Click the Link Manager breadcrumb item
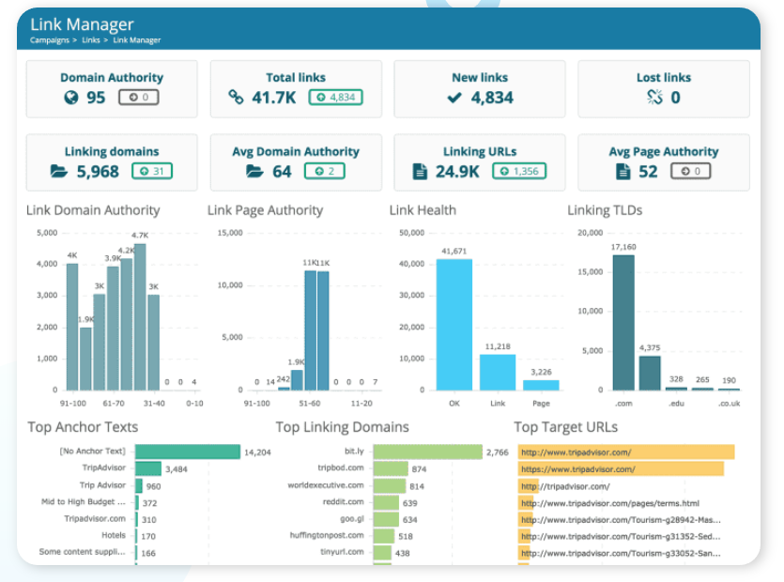The width and height of the screenshot is (784, 582). click(137, 40)
